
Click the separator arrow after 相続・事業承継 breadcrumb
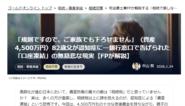(86, 8)
